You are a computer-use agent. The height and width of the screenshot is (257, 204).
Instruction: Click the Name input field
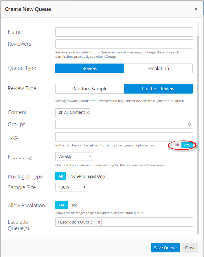click(124, 32)
